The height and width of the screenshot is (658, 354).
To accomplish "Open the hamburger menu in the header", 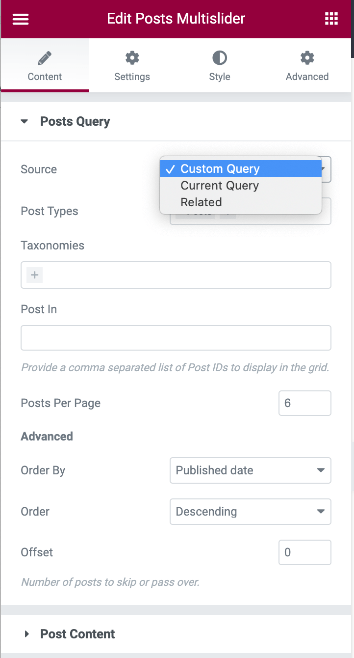I will coord(20,19).
